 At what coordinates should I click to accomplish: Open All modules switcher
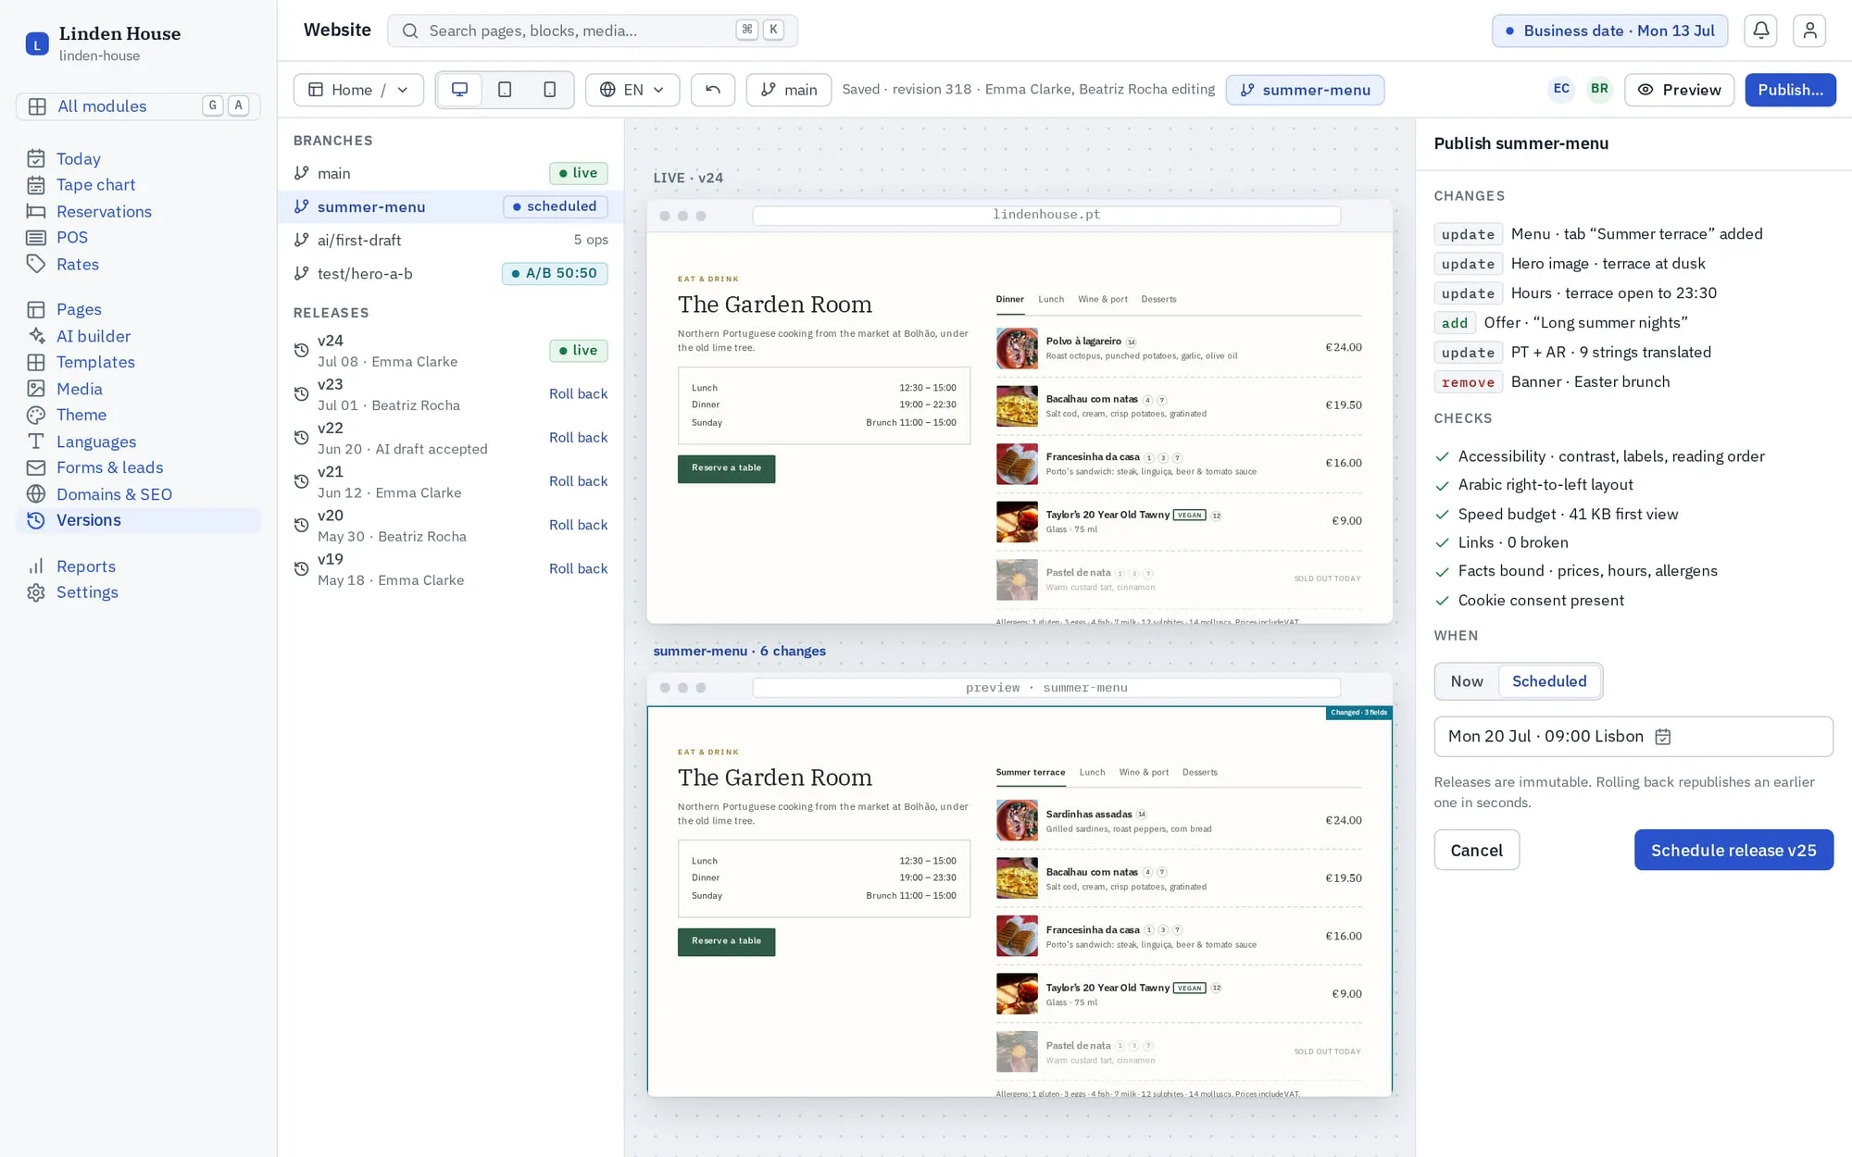coord(138,106)
